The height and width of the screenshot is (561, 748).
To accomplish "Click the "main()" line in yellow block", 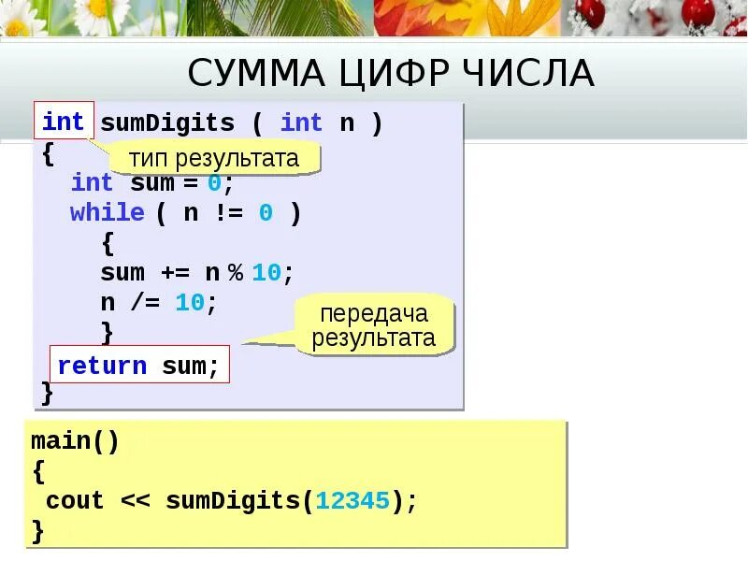I will [x=75, y=440].
